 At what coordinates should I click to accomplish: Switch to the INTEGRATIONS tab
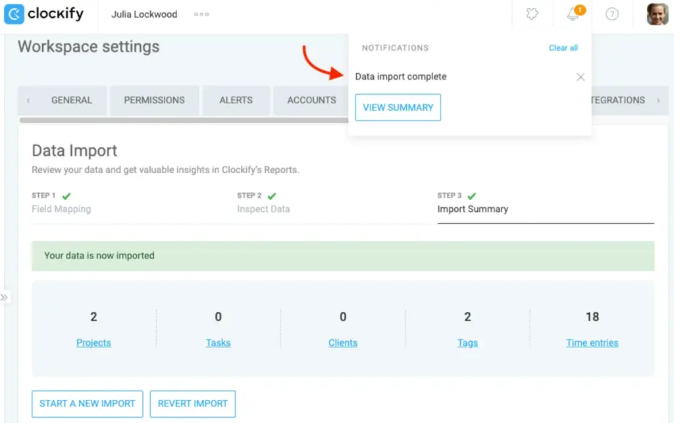pyautogui.click(x=618, y=100)
